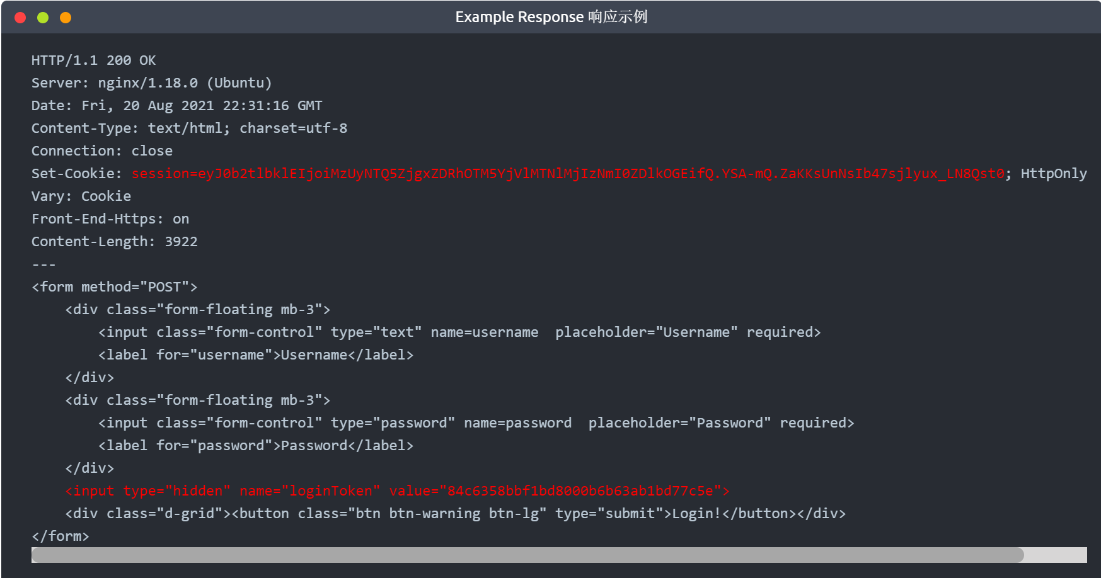Click the "Content-Length: 3922" header
The width and height of the screenshot is (1101, 578).
click(x=114, y=242)
